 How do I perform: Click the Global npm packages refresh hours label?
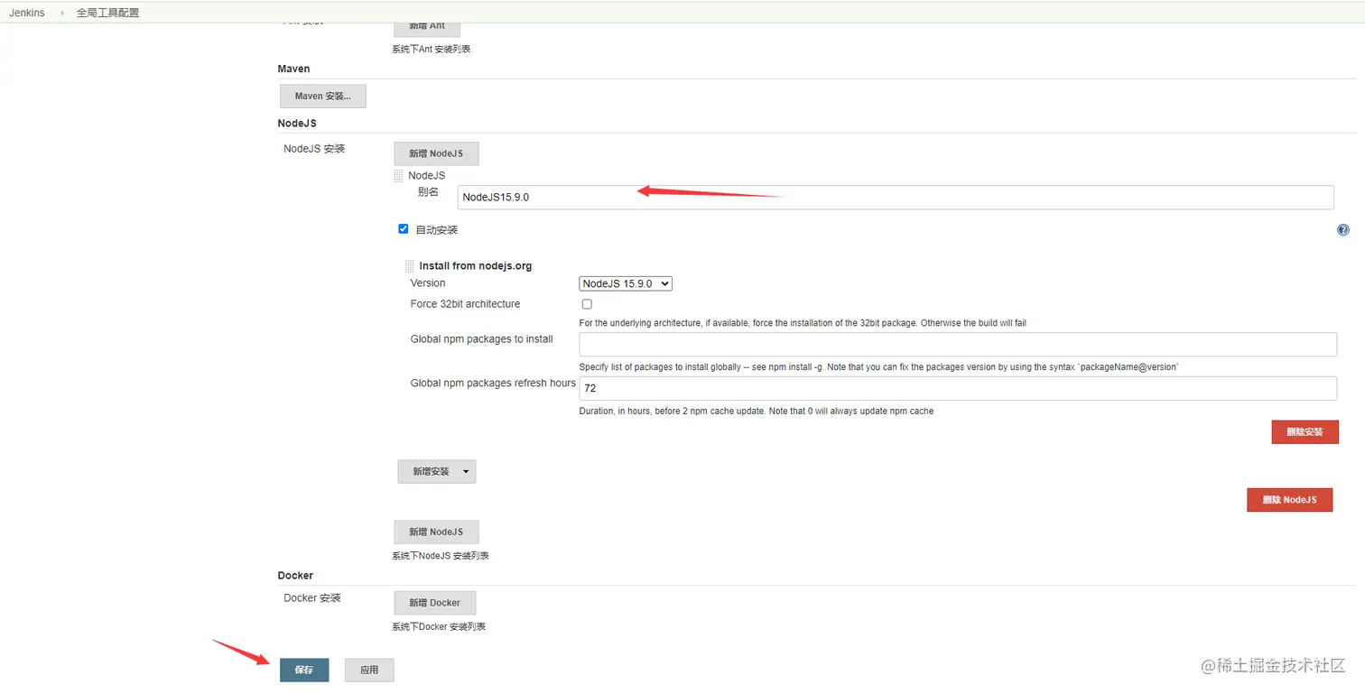coord(493,383)
